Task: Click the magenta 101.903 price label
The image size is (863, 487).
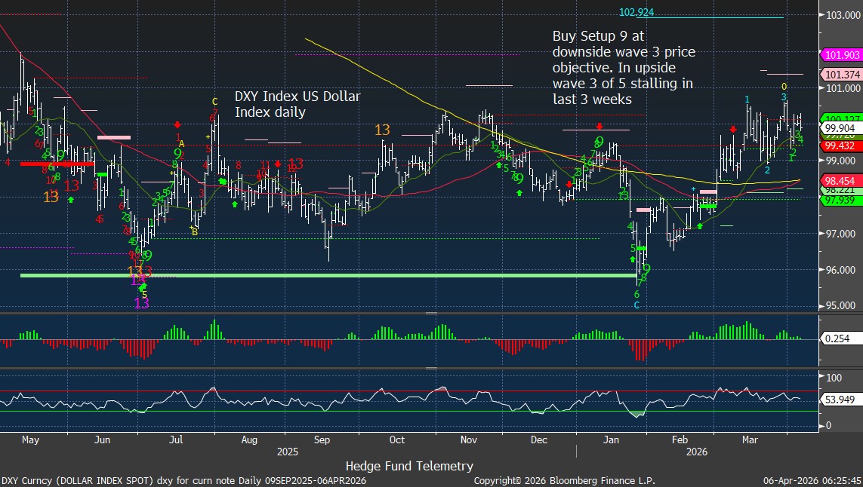Action: click(x=840, y=55)
